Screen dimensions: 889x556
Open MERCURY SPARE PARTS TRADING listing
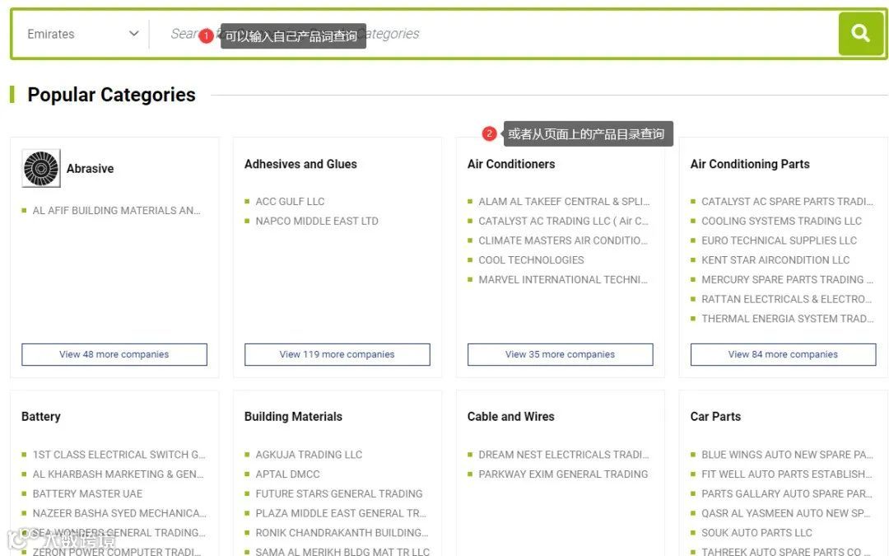[x=787, y=279]
